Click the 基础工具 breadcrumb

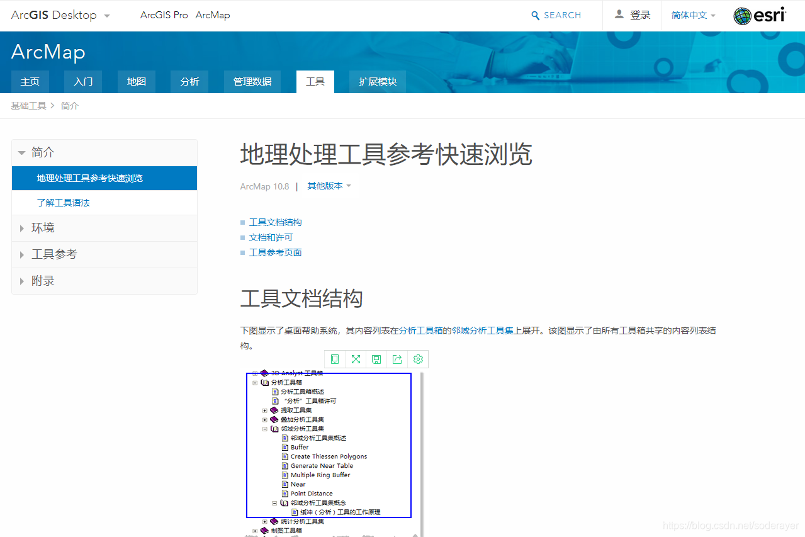(x=28, y=106)
